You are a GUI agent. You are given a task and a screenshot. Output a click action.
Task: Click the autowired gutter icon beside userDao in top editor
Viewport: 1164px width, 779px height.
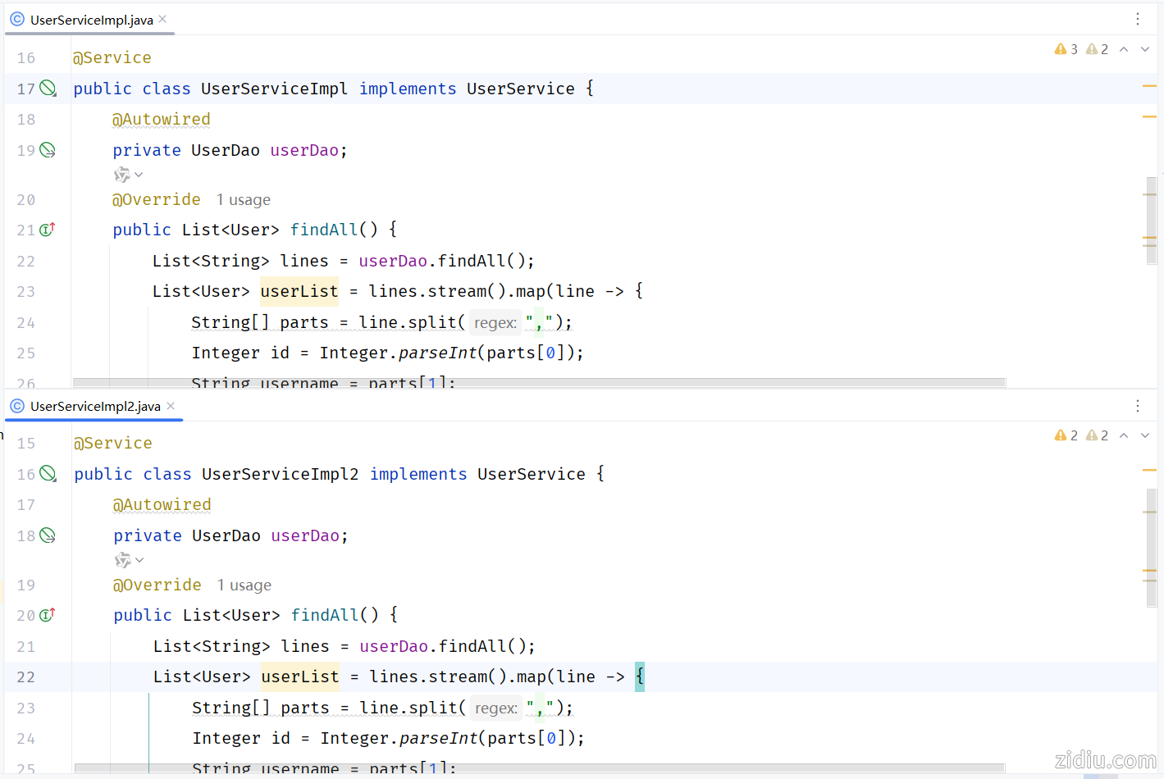tap(48, 150)
